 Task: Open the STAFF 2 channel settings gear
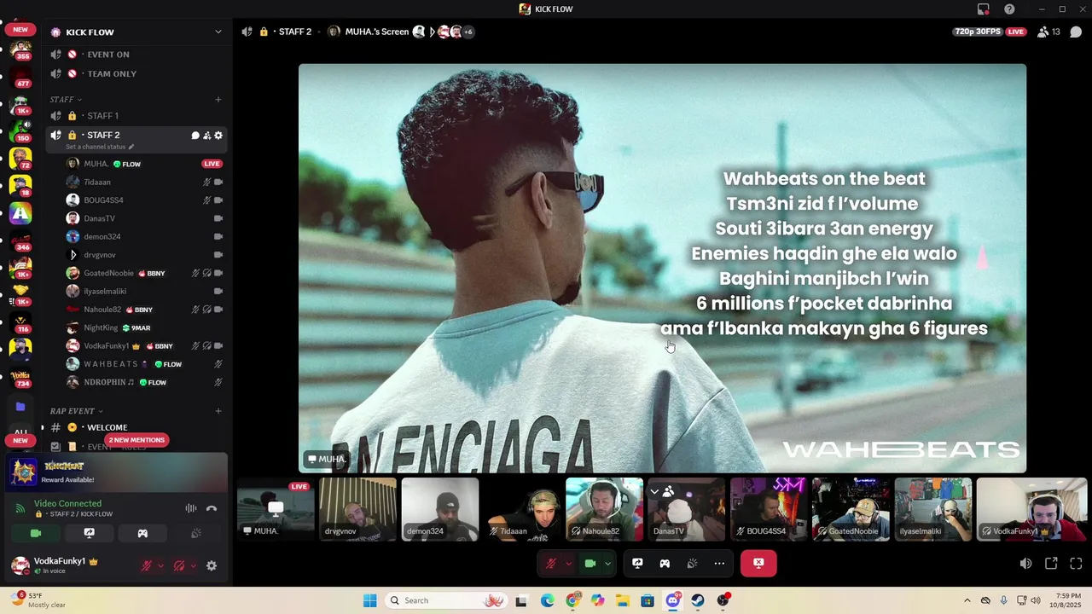[218, 136]
